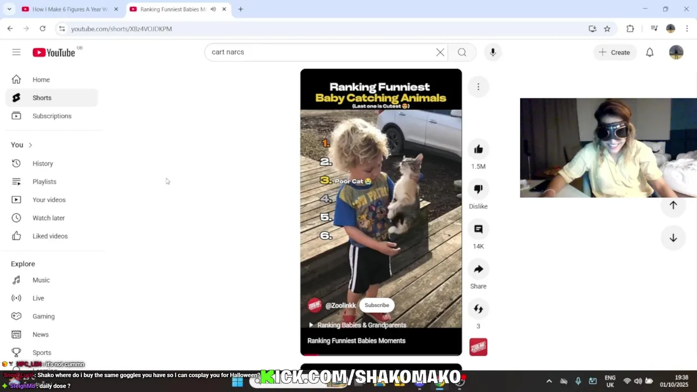The width and height of the screenshot is (697, 392).
Task: Share the current Short
Action: 478,269
